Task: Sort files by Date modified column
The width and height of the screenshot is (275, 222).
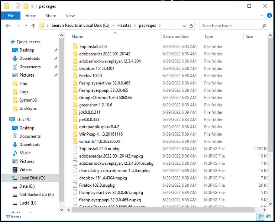Action: [x=175, y=36]
